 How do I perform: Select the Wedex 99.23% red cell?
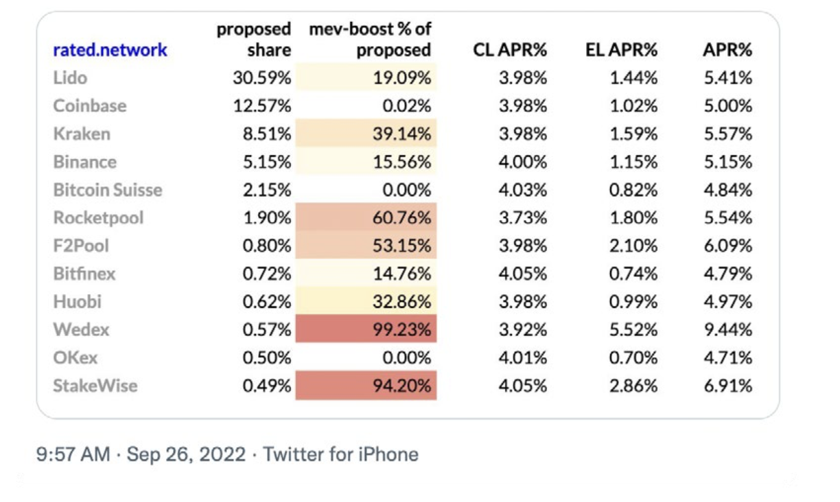tap(366, 329)
